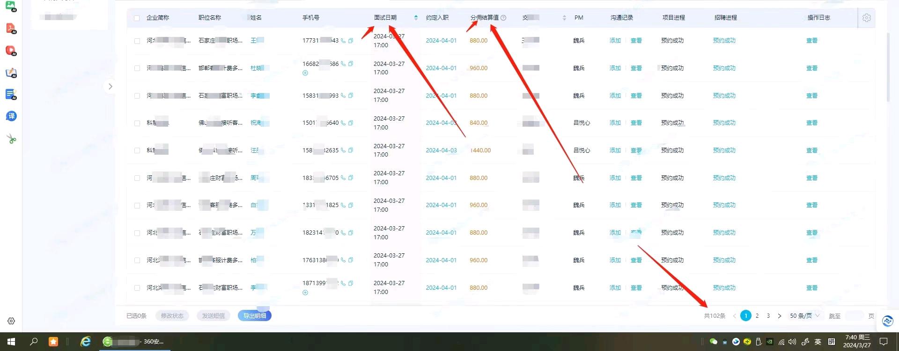This screenshot has width=899, height=351.
Task: Tick checkbox for row with phone 1871399
Action: [137, 288]
